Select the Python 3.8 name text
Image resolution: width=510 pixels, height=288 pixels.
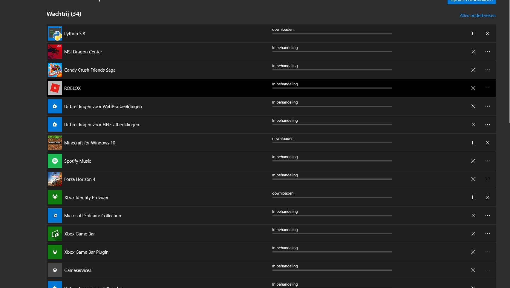point(75,34)
